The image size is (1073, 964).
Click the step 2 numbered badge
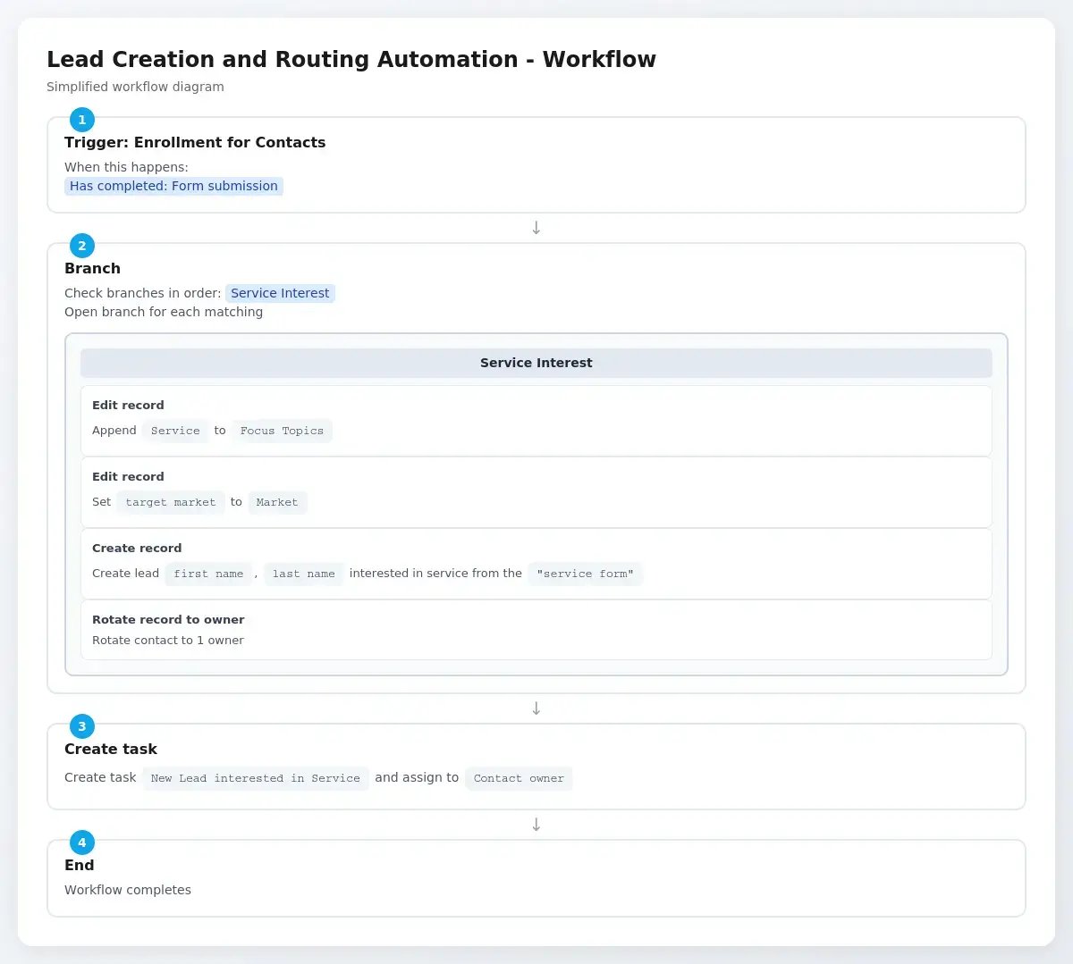point(81,246)
